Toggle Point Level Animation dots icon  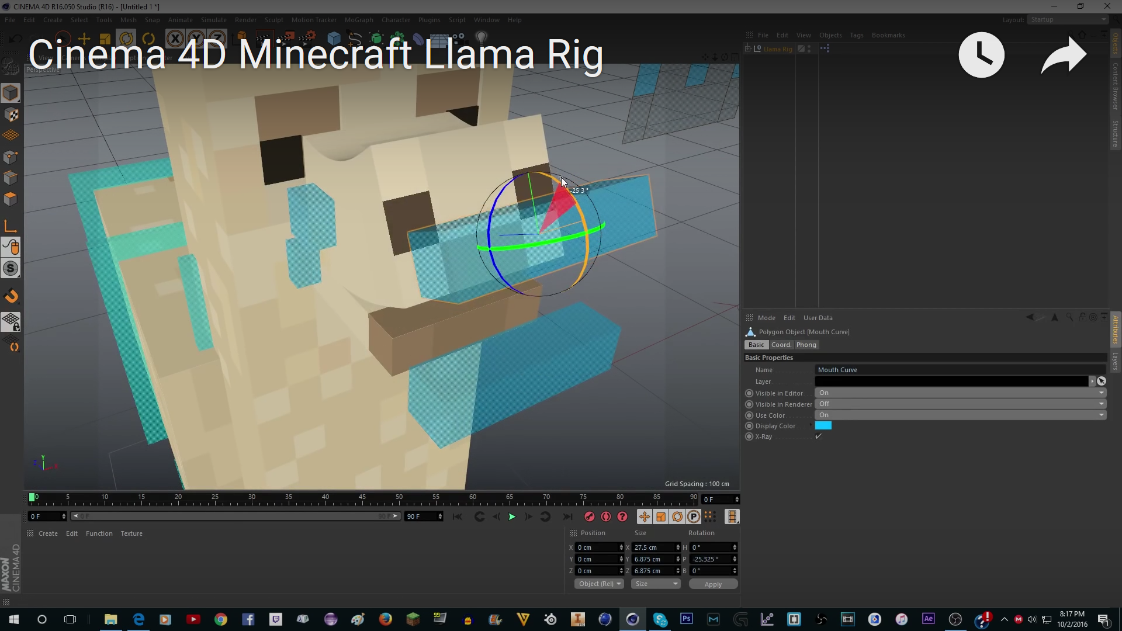point(709,516)
